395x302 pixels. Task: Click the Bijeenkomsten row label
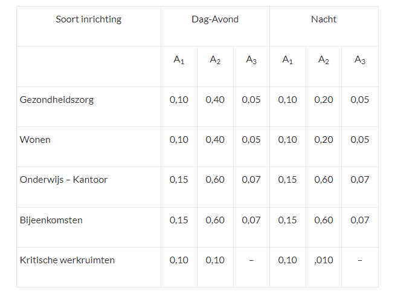[51, 220]
